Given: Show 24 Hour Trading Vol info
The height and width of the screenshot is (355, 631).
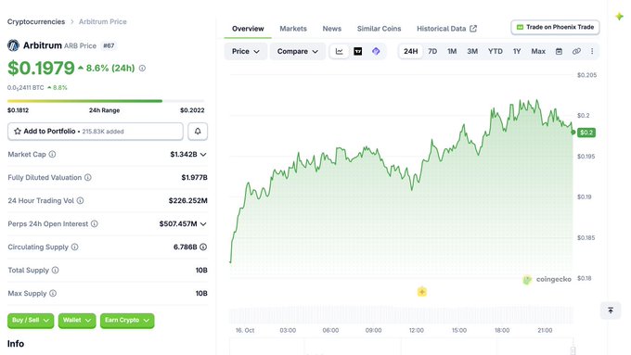Looking at the screenshot, I should coord(80,200).
